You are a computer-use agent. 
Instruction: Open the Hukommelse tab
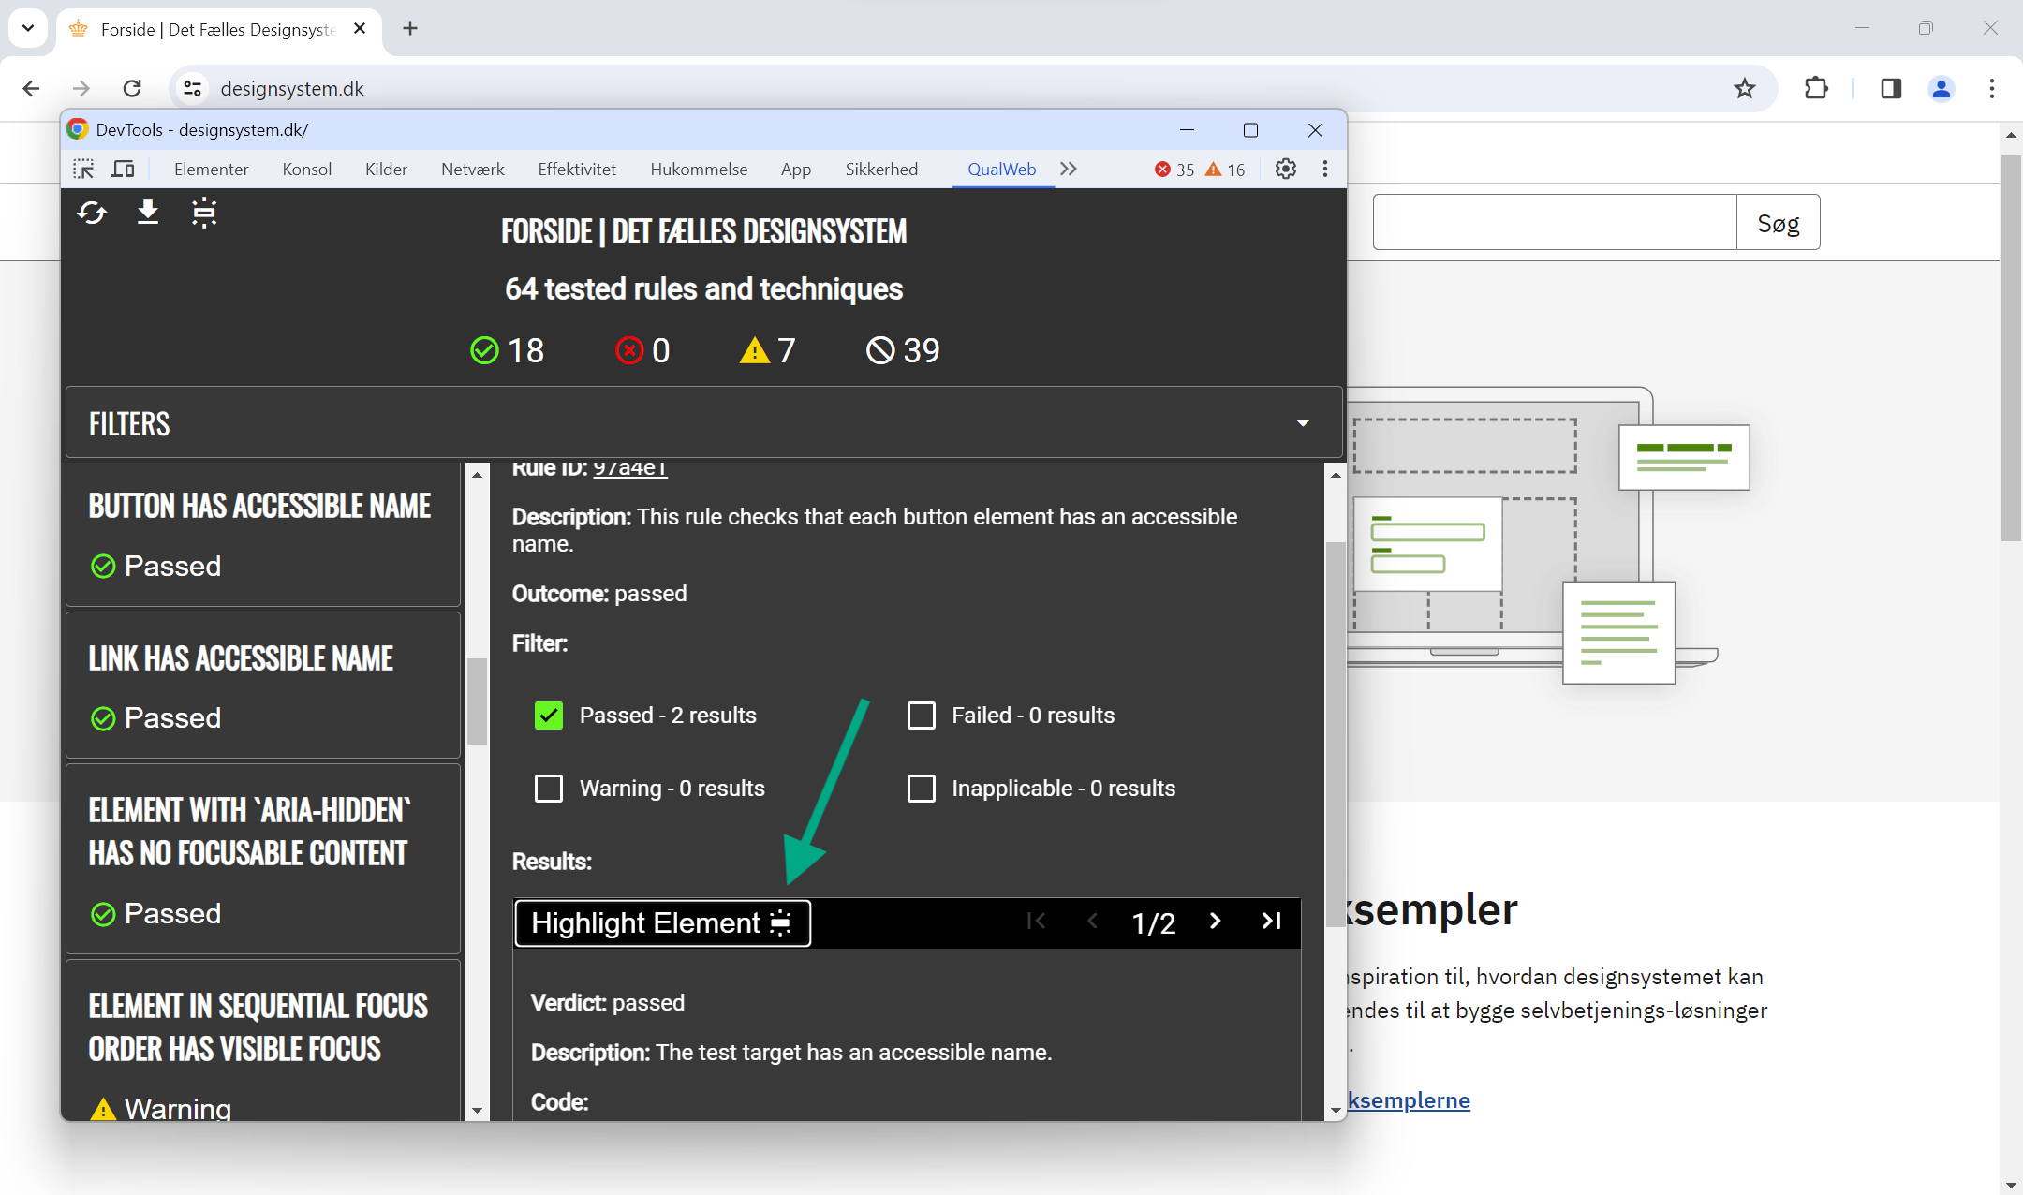tap(699, 170)
